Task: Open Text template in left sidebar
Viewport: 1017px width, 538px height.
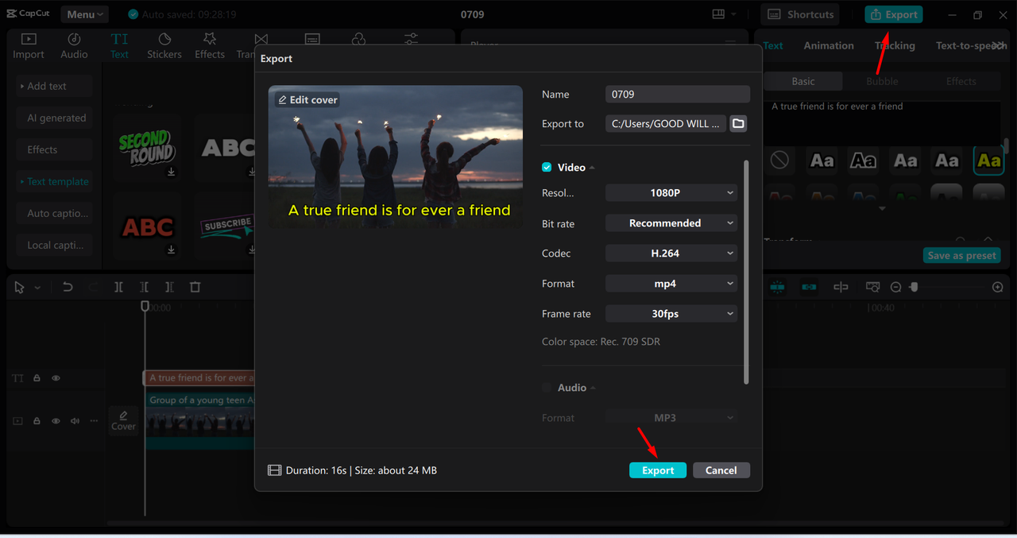Action: coord(54,181)
